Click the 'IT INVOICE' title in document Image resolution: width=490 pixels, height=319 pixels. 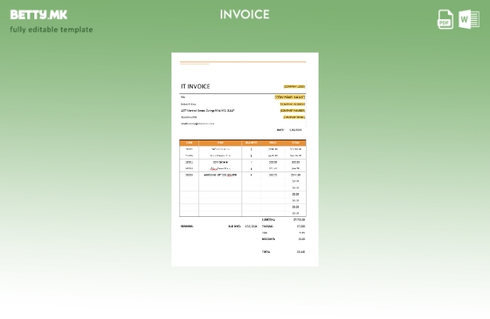point(195,86)
